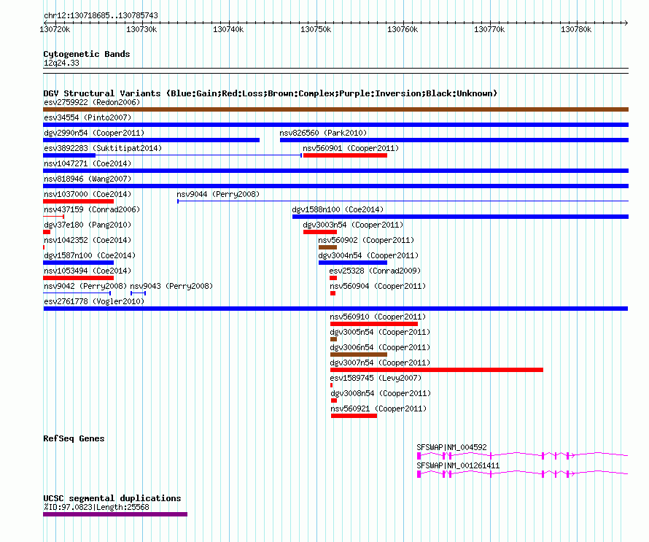The image size is (649, 542).
Task: Click the DGV Structural Variants track title
Action: [271, 93]
